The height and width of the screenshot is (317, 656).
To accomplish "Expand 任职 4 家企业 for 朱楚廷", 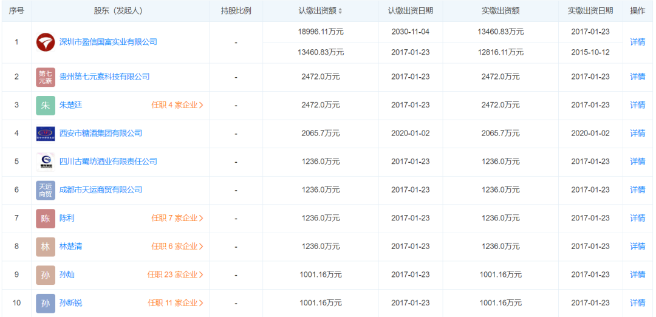I will pyautogui.click(x=177, y=105).
